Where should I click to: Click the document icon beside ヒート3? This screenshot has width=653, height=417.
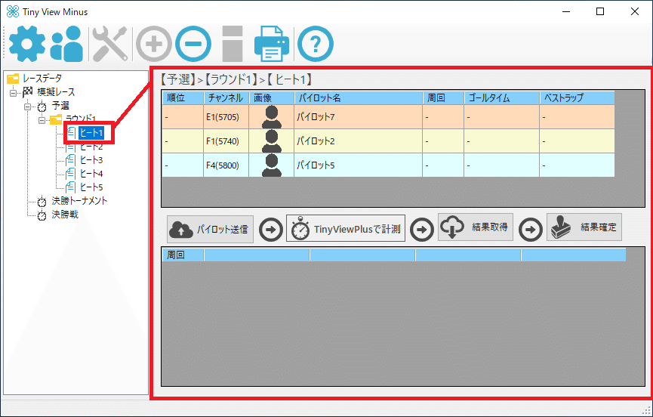71,160
